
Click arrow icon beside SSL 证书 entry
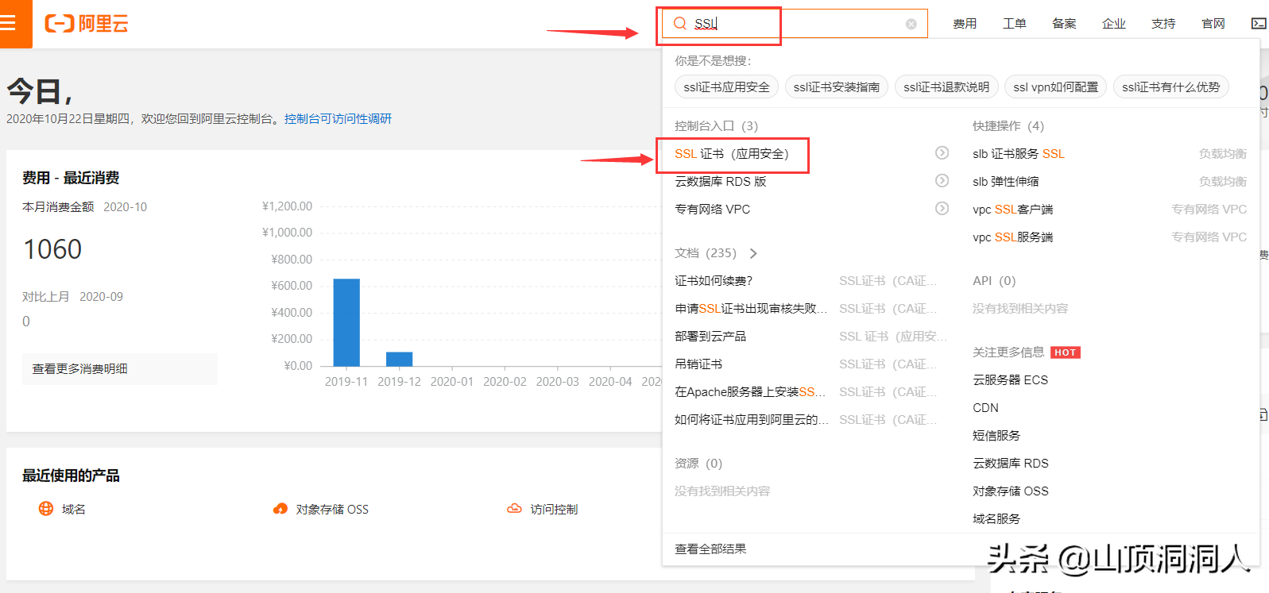click(x=942, y=153)
